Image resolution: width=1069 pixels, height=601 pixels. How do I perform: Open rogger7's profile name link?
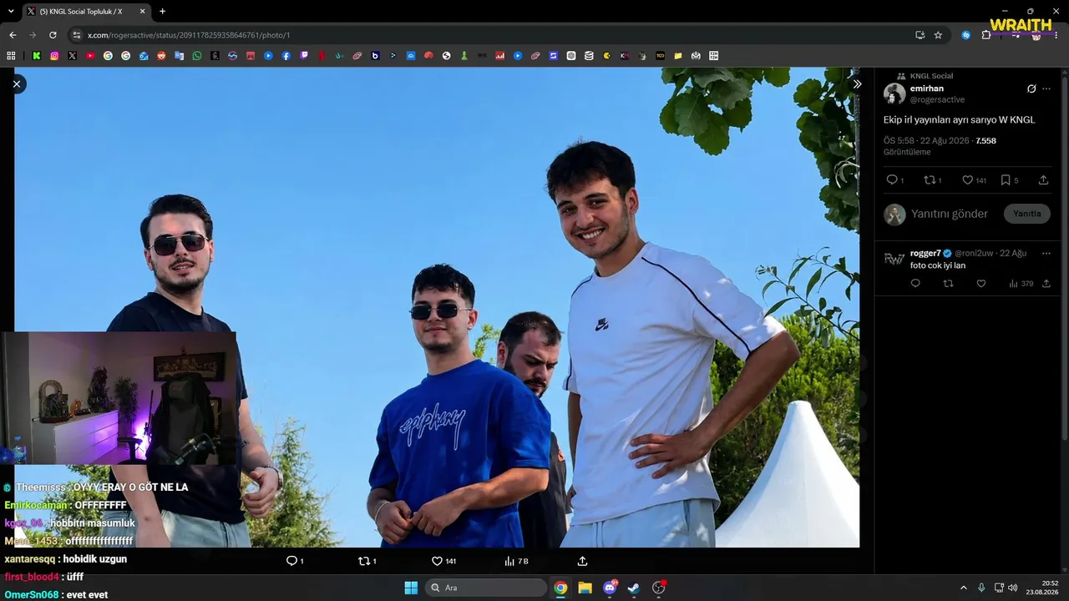pos(925,253)
